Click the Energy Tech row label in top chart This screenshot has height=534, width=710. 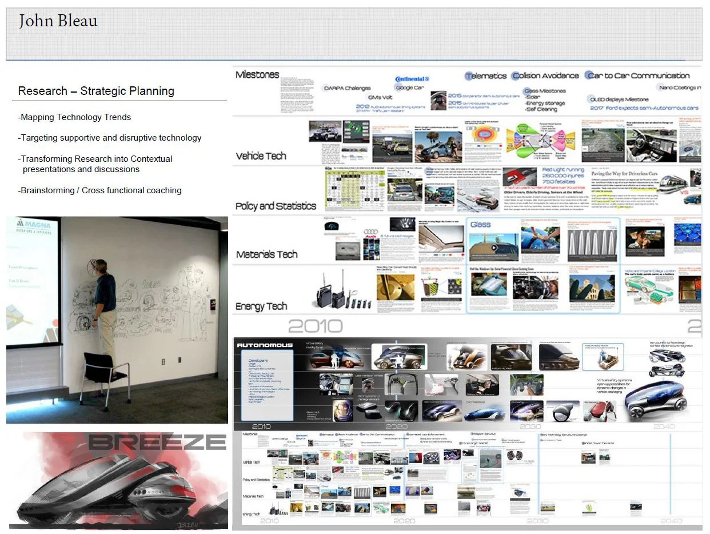261,306
